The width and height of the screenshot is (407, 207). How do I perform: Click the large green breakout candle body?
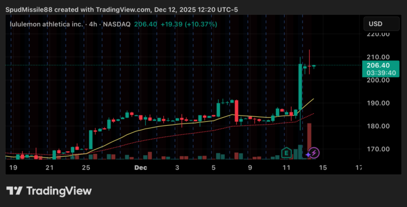[300, 87]
